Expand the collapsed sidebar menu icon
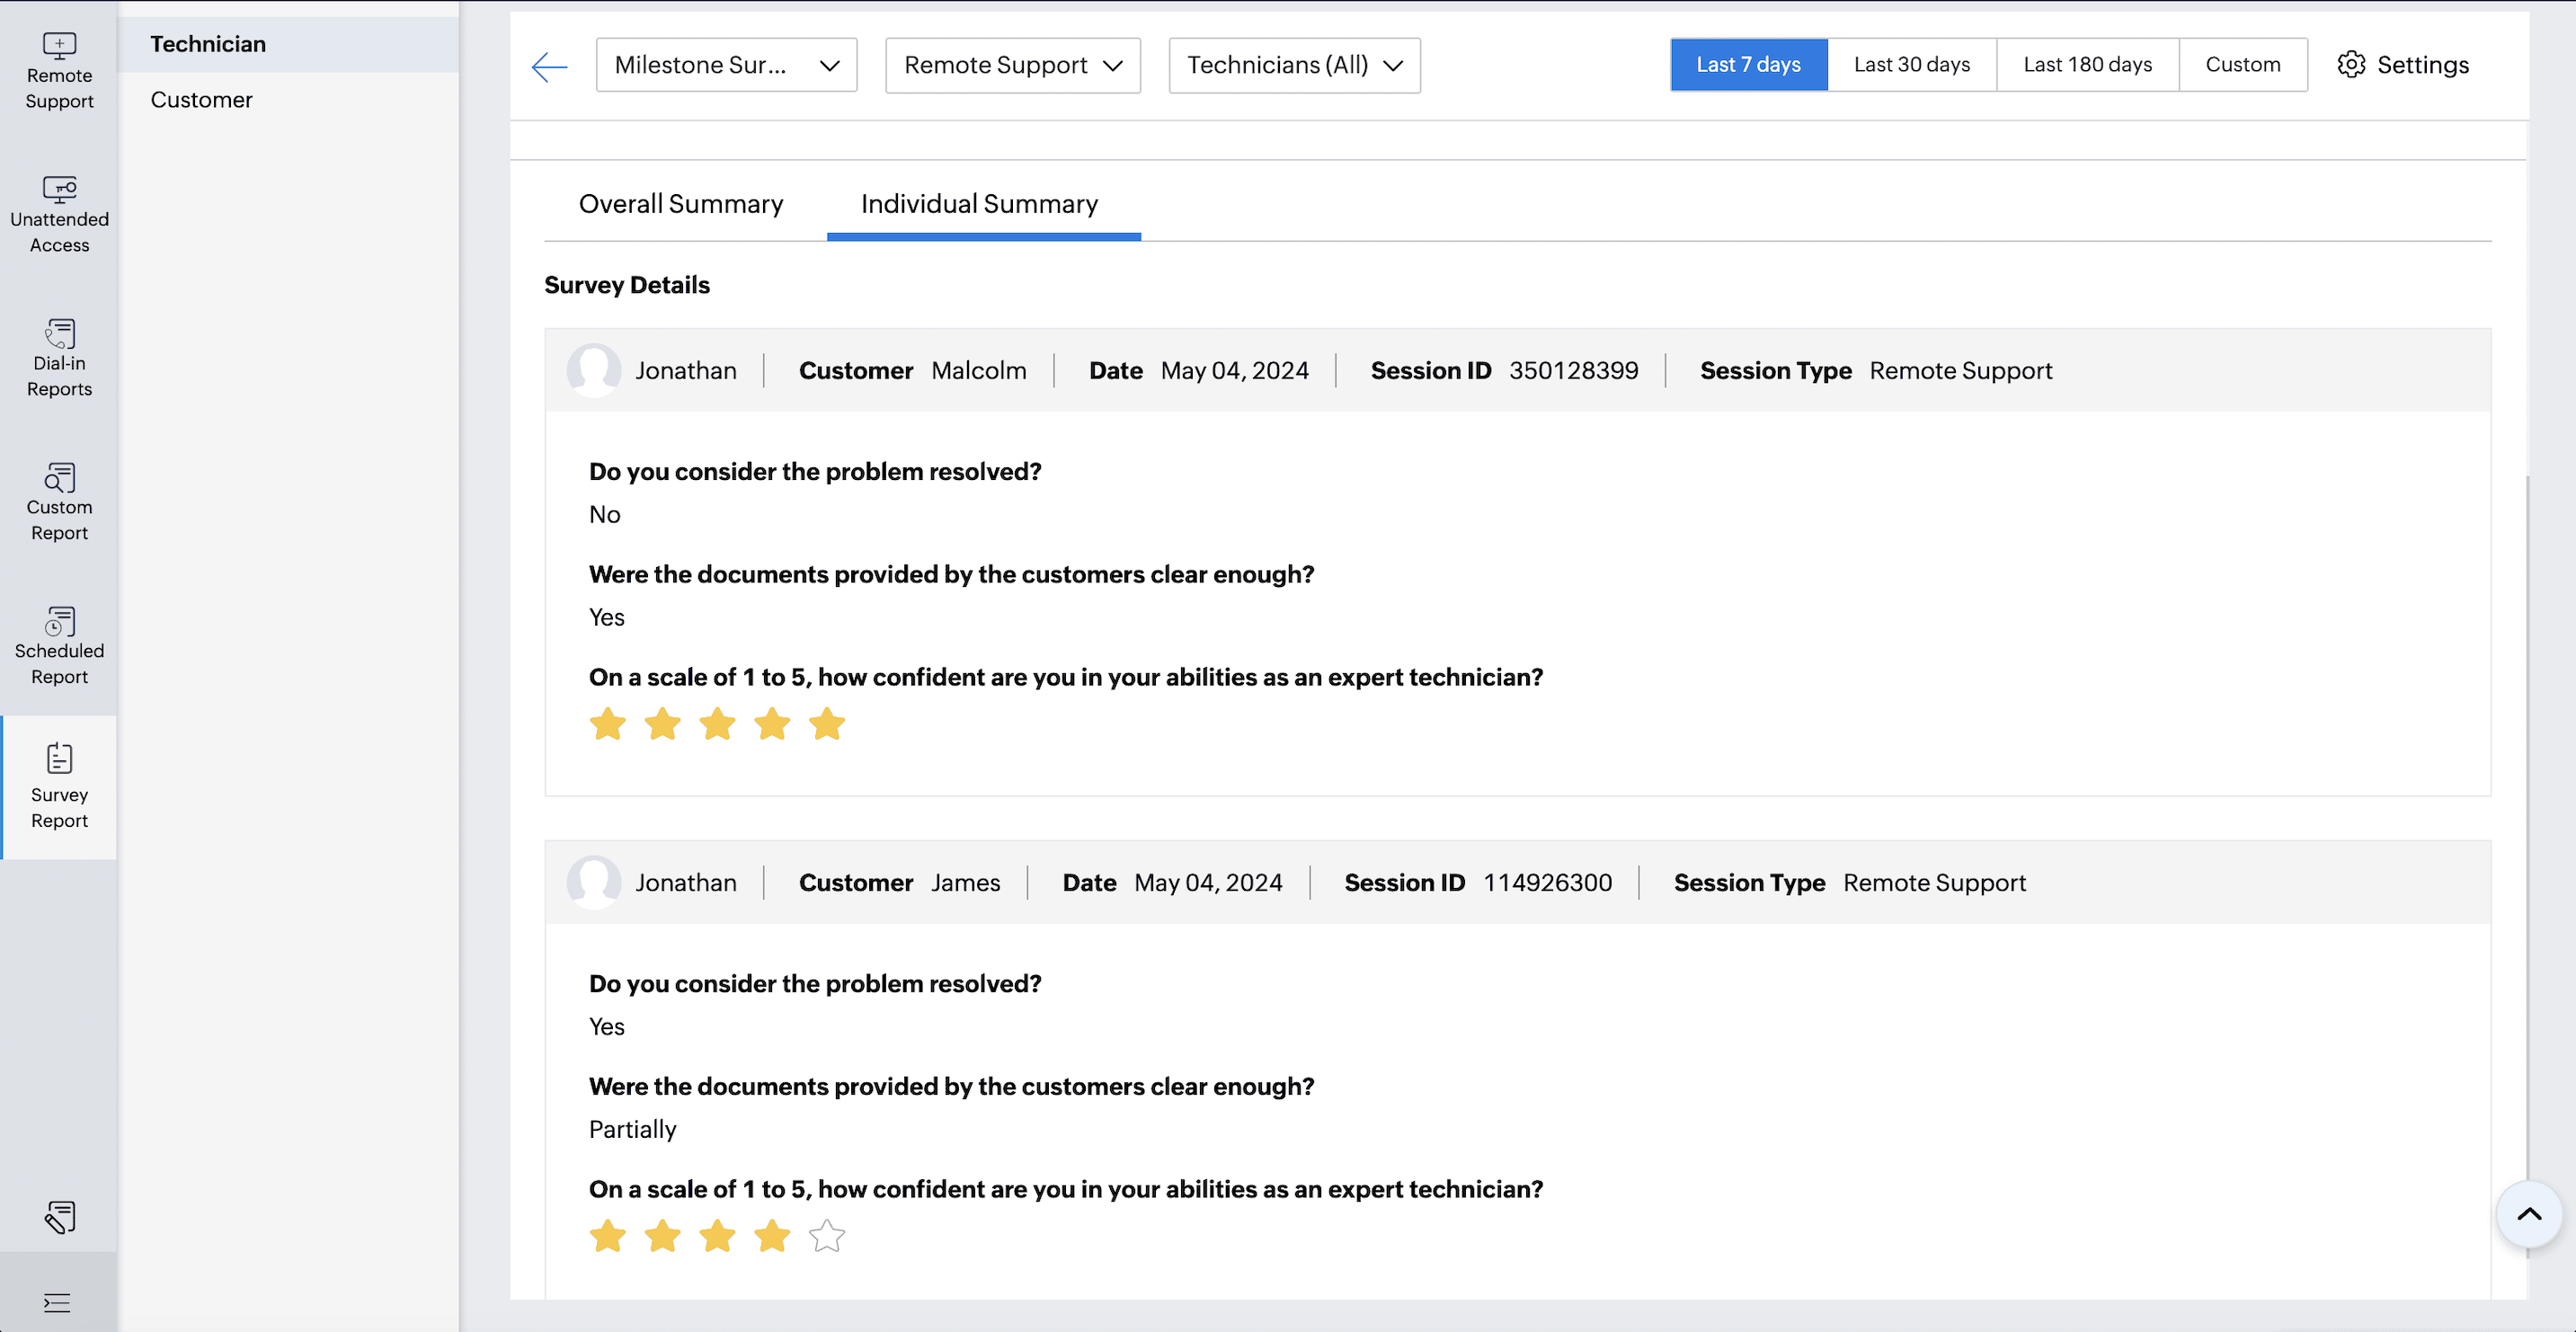Viewport: 2576px width, 1332px height. tap(57, 1302)
